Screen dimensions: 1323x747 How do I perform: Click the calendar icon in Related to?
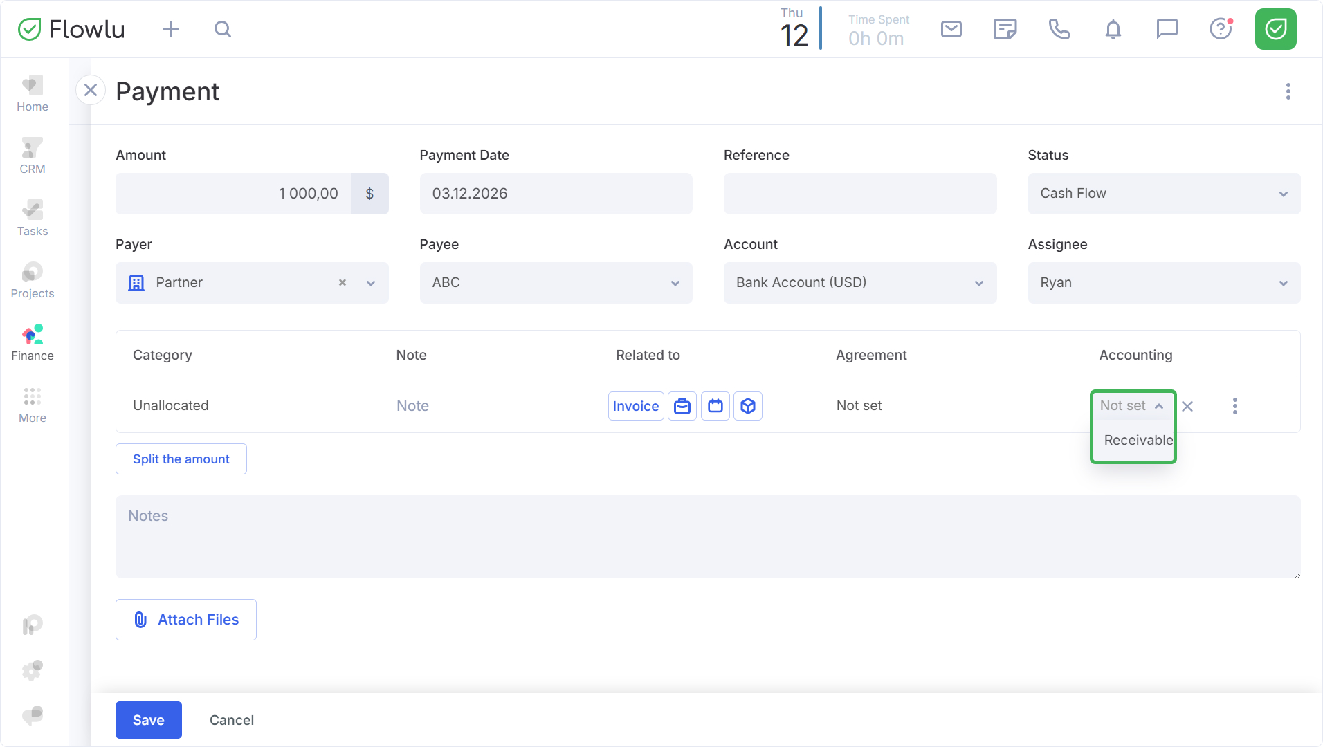pos(715,406)
